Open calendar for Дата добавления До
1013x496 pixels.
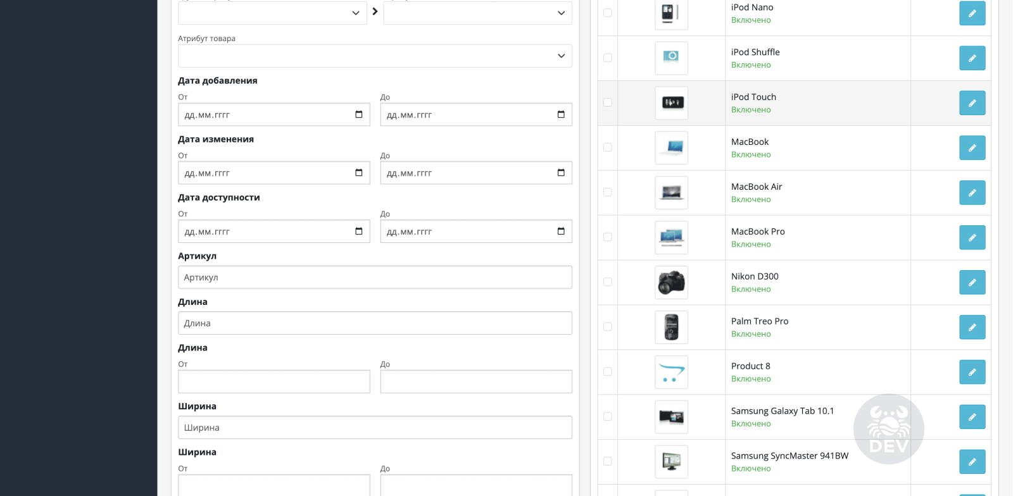tap(561, 115)
